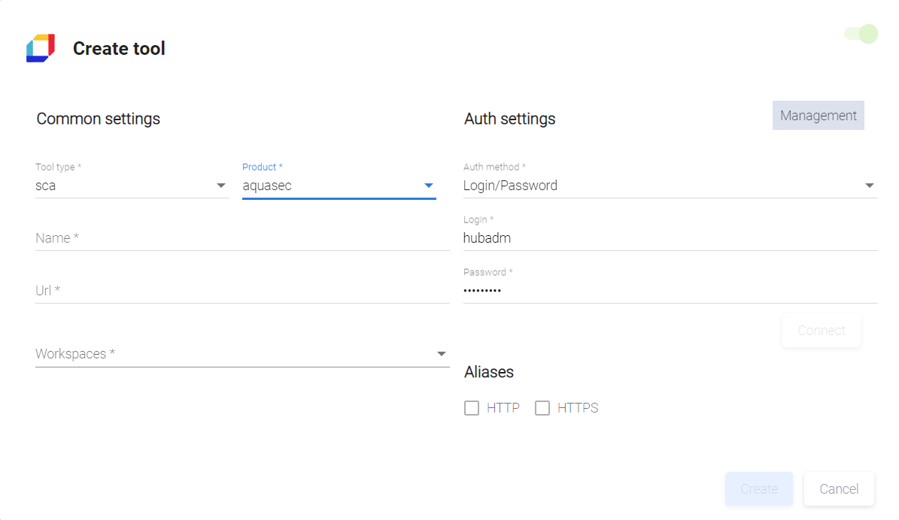Select the 'sca' Tool type value
Image resolution: width=899 pixels, height=520 pixels.
click(x=46, y=186)
